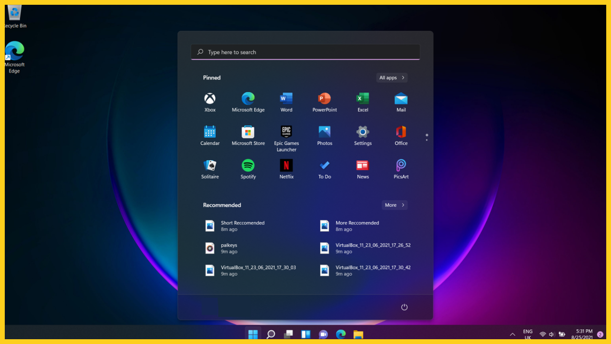Open Search from the taskbar
611x344 pixels.
271,334
